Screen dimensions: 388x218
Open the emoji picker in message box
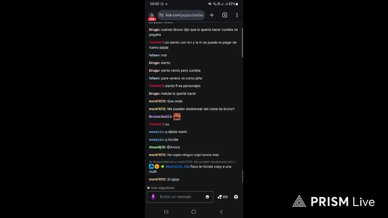(x=207, y=197)
